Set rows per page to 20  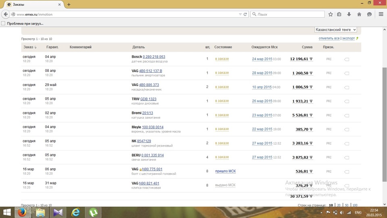click(339, 205)
